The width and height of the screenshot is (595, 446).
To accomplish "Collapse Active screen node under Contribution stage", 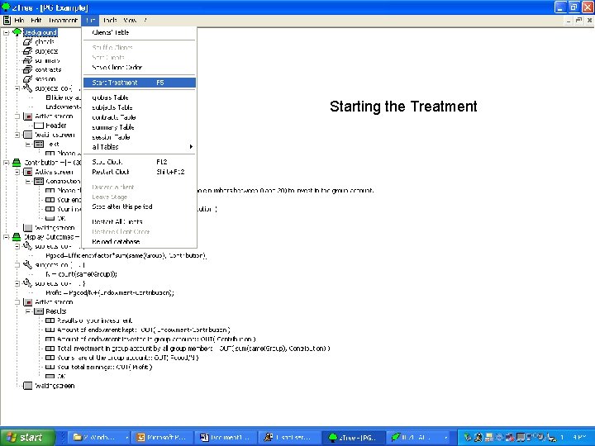I will pos(17,172).
